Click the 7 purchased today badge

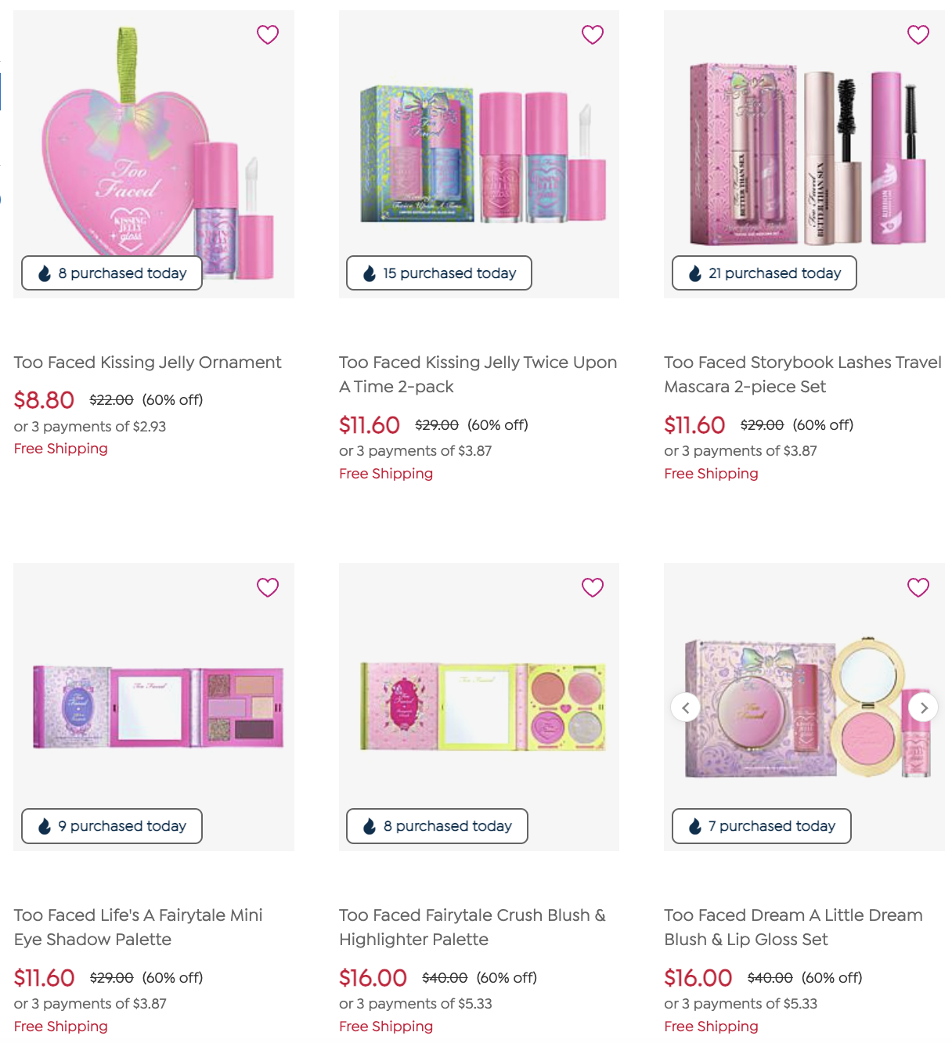pos(762,826)
